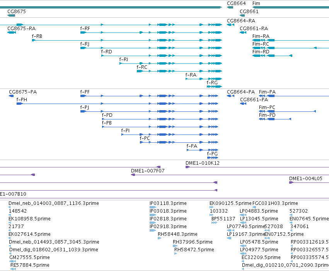This screenshot has height=271, width=329.
Task: Select RH58472.5prime feature
Action: (194, 250)
